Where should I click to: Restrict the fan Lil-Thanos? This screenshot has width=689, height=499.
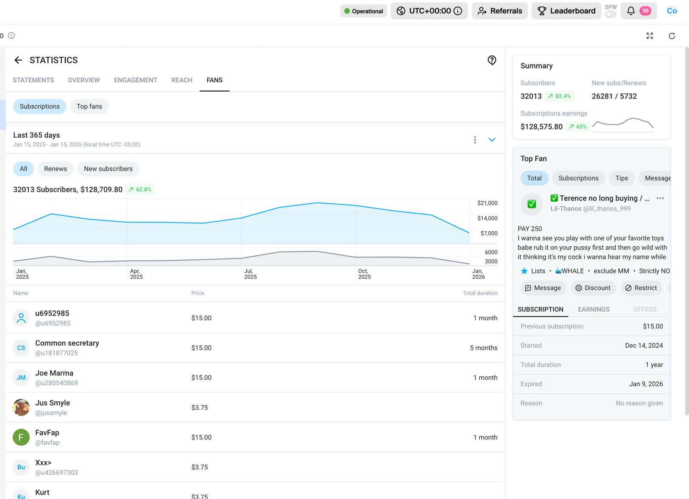641,288
